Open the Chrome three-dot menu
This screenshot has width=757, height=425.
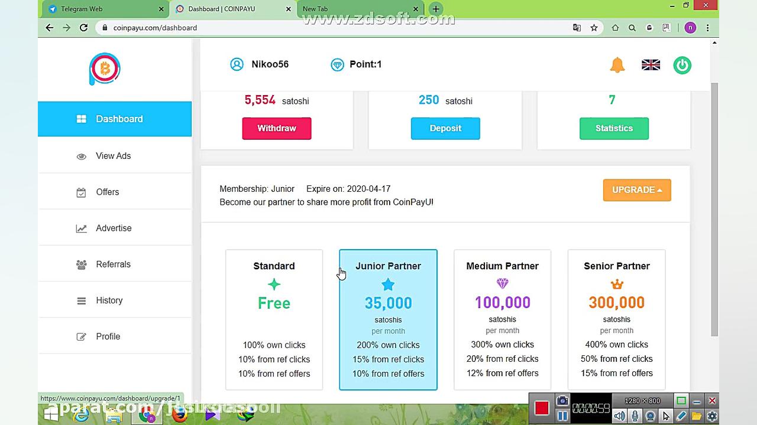[x=707, y=28]
